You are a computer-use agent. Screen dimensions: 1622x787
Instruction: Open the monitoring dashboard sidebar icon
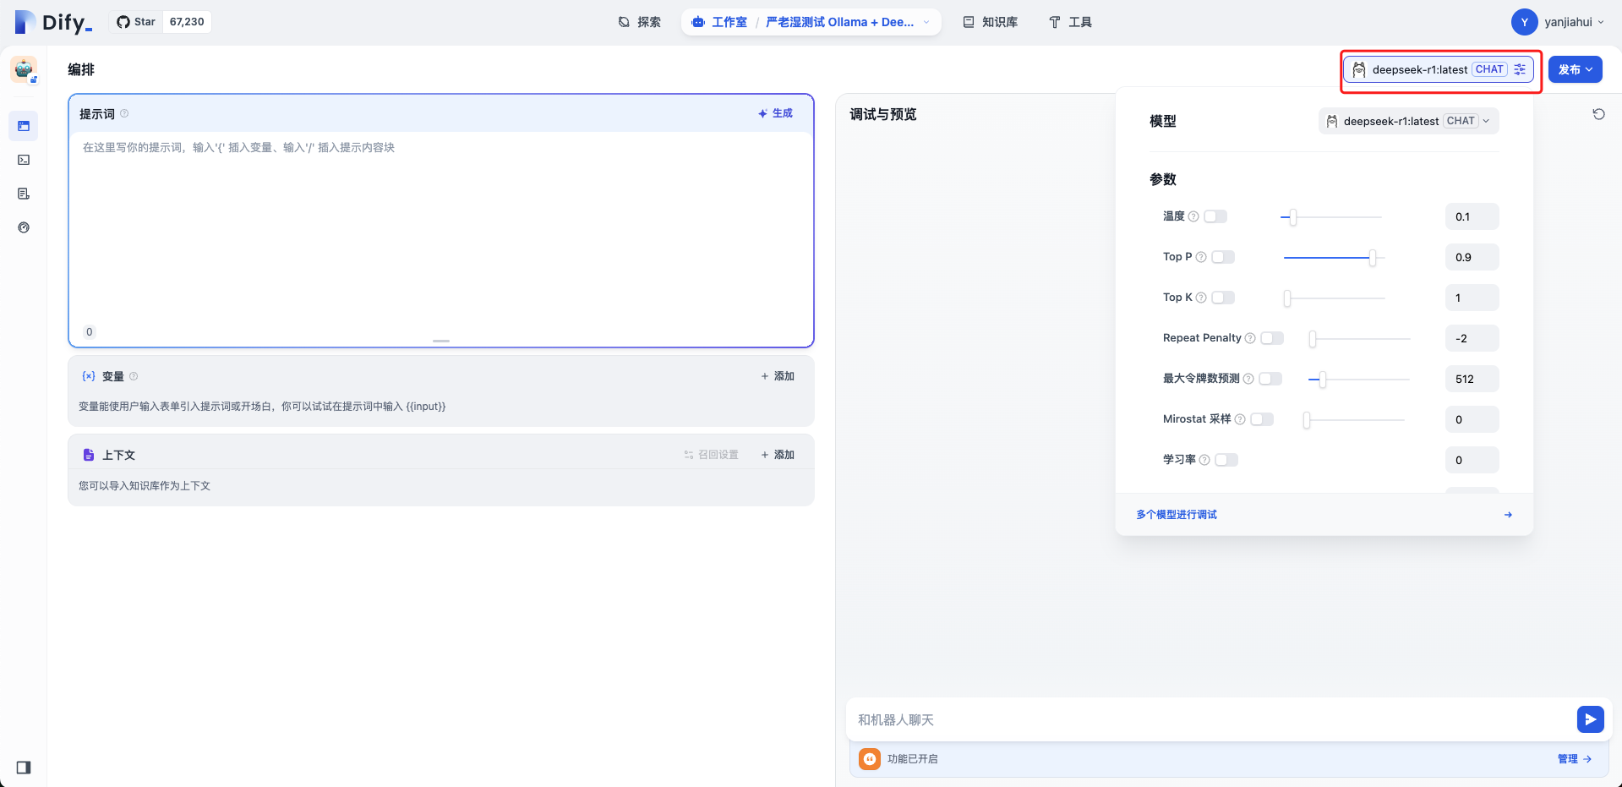click(24, 227)
